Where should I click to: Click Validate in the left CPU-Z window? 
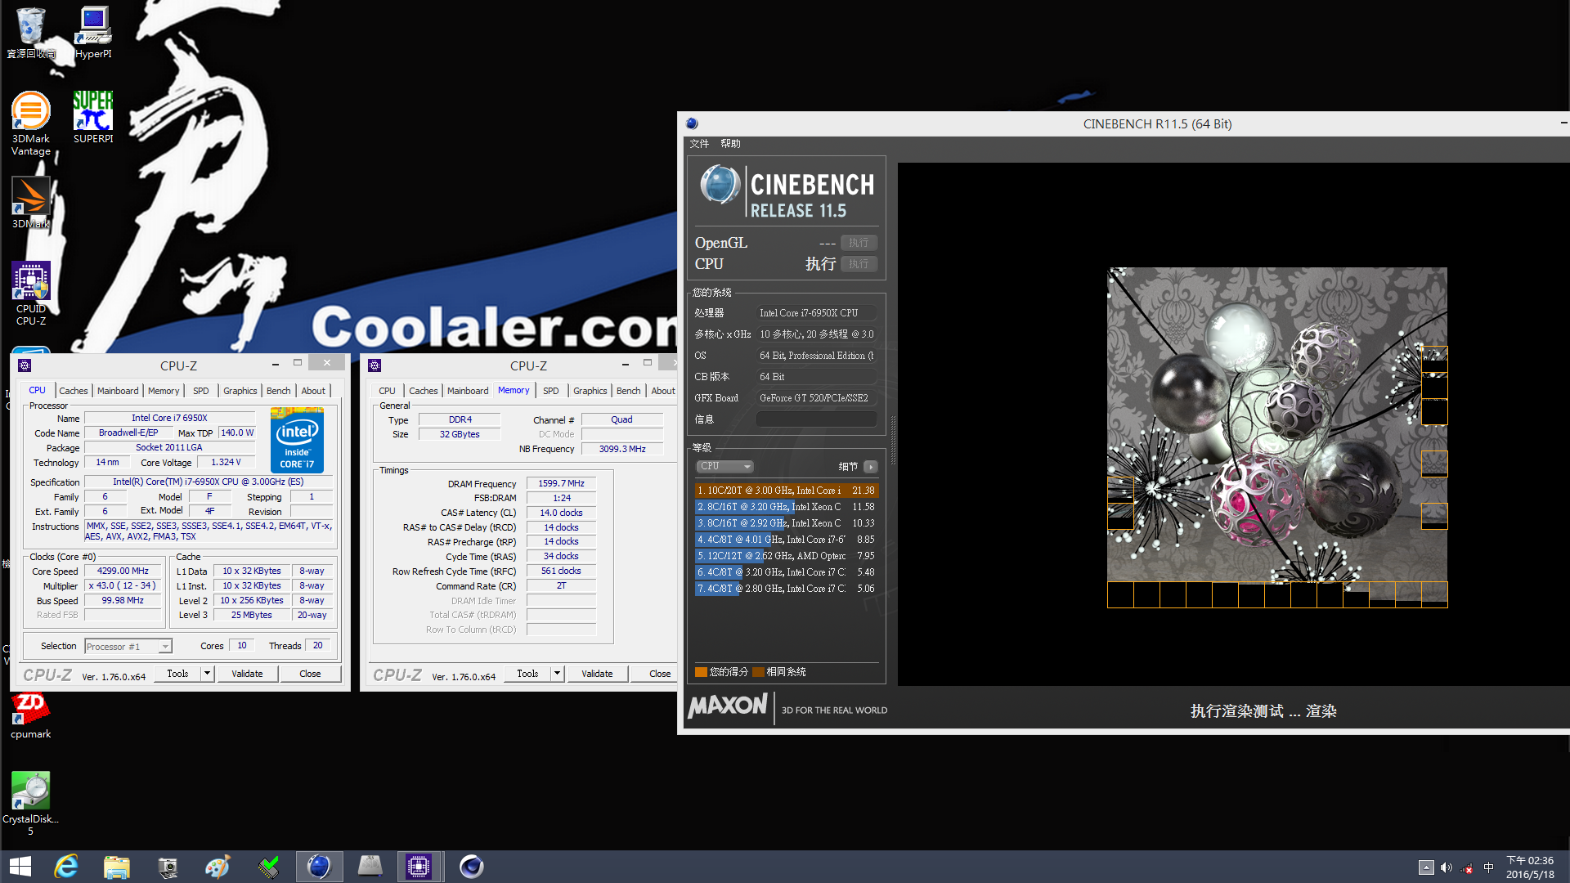pos(247,674)
